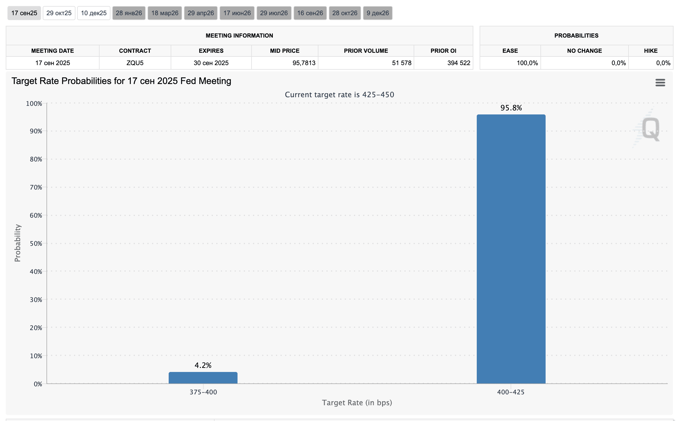Switch to the 29 окт25 meeting tab
Viewport: 681px width, 421px height.
point(59,13)
